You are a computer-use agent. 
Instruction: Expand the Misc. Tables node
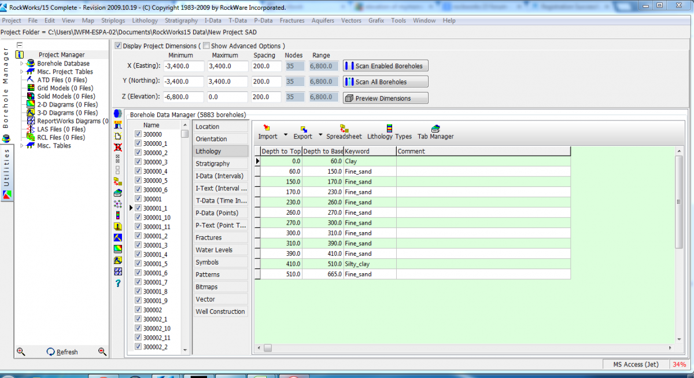22,146
